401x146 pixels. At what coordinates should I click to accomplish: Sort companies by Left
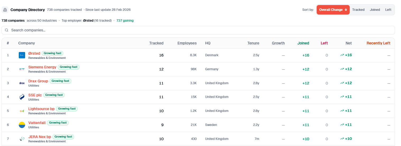[388, 10]
